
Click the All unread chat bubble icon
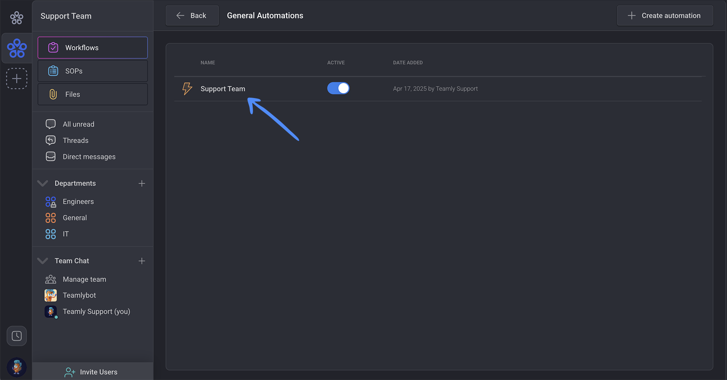click(x=50, y=124)
